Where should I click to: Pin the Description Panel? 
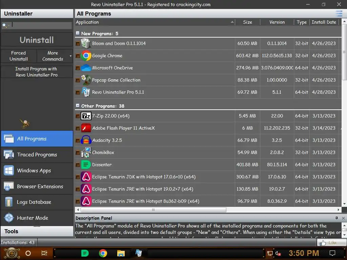point(336,218)
